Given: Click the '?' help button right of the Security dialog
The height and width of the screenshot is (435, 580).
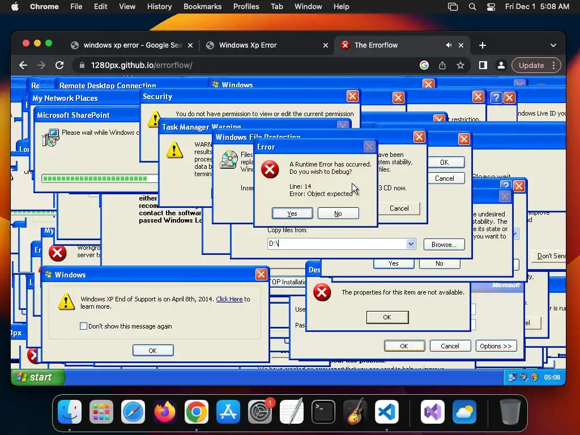Looking at the screenshot, I should (496, 97).
